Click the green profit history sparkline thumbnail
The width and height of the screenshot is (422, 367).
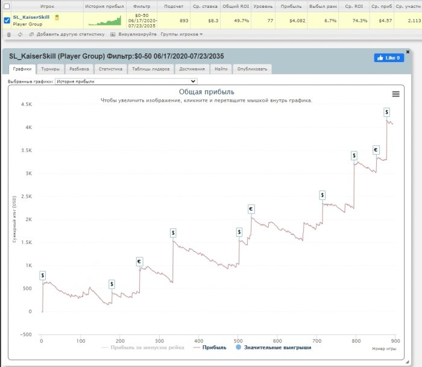pos(105,20)
